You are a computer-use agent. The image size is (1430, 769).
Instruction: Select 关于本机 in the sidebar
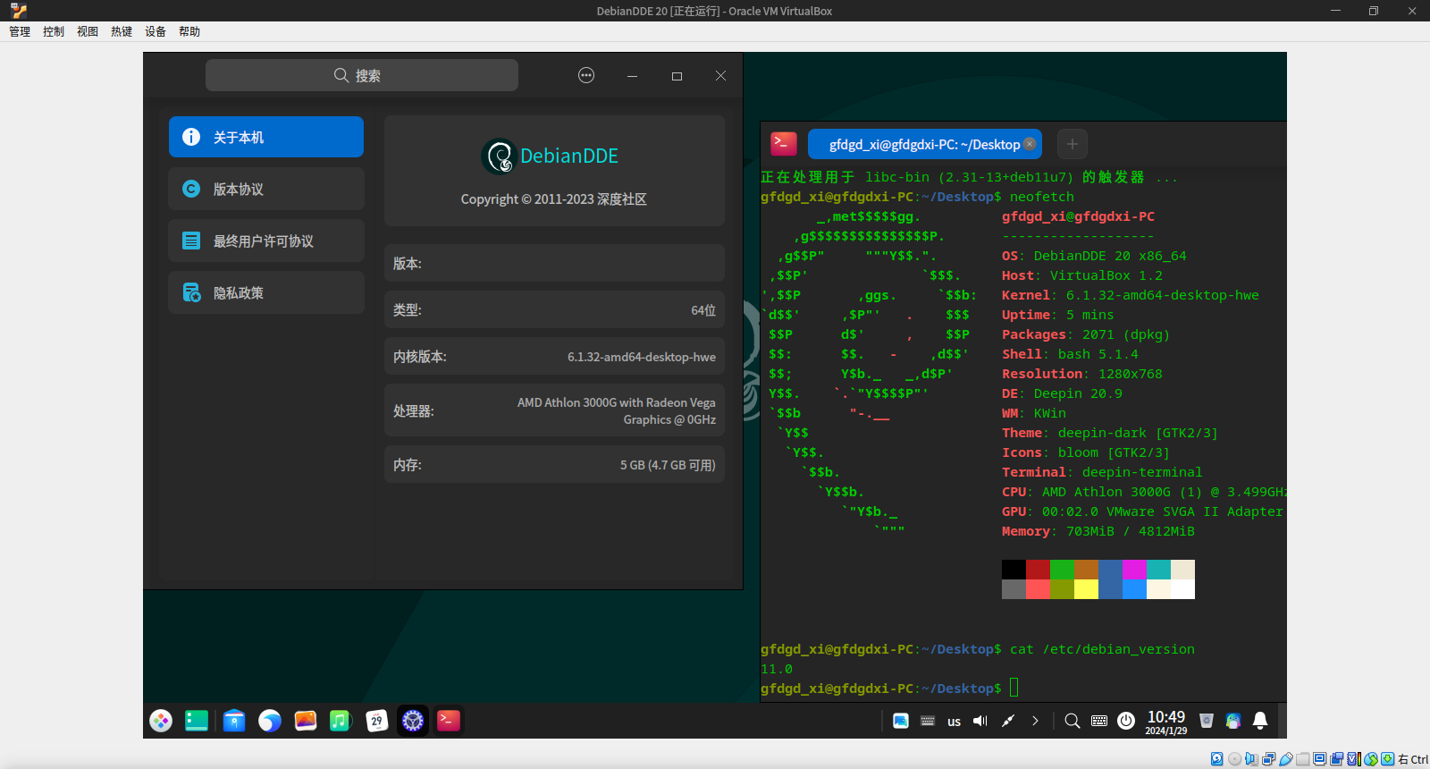266,137
